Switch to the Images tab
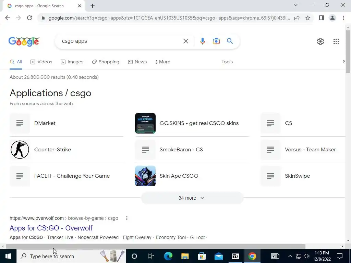The image size is (351, 263). point(72,62)
